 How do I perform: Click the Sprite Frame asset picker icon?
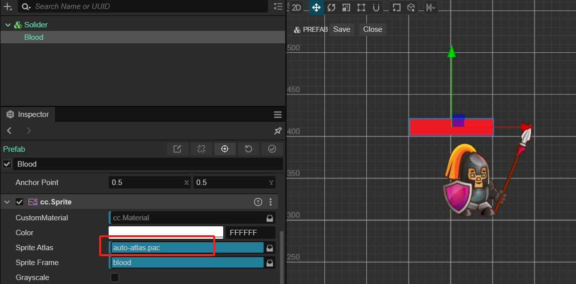[270, 263]
